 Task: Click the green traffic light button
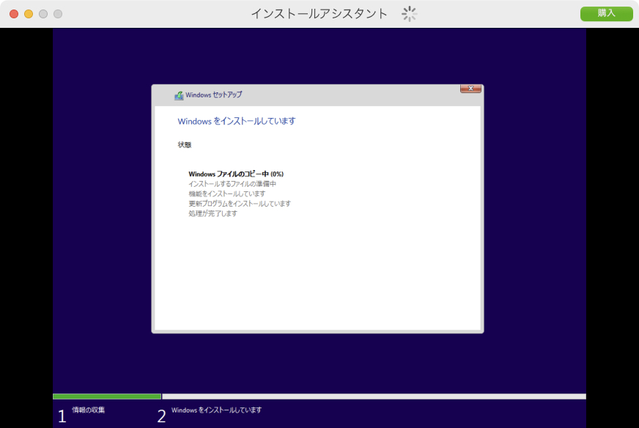point(43,12)
